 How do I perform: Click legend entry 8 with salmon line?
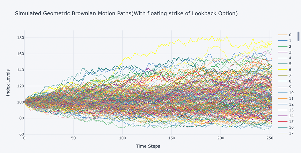coord(290,81)
